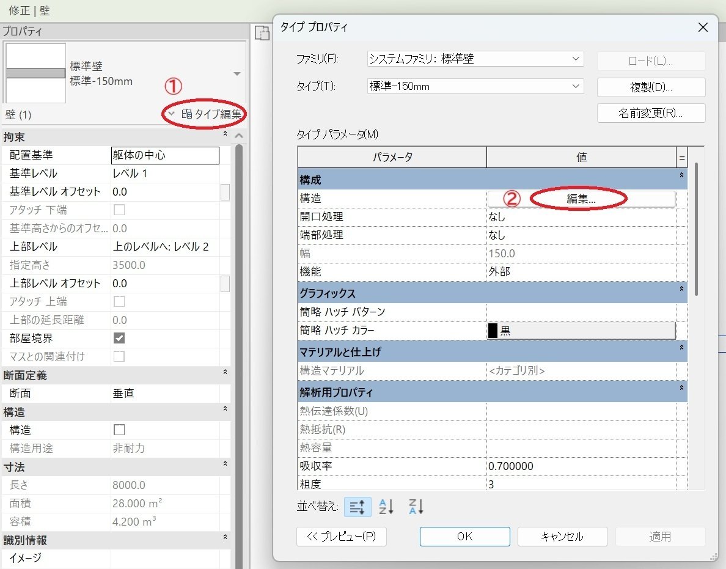Click the 端部処理 value cell

coord(581,235)
